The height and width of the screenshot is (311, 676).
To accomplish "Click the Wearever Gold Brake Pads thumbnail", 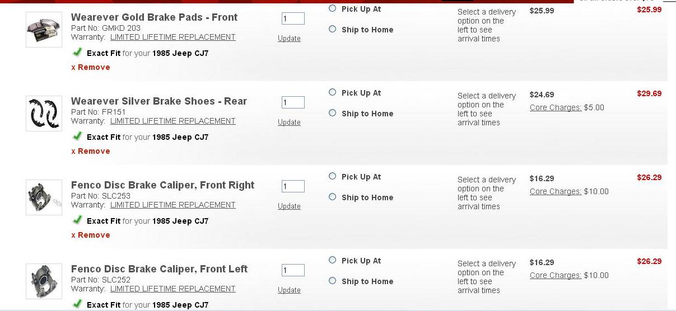I will tap(44, 30).
